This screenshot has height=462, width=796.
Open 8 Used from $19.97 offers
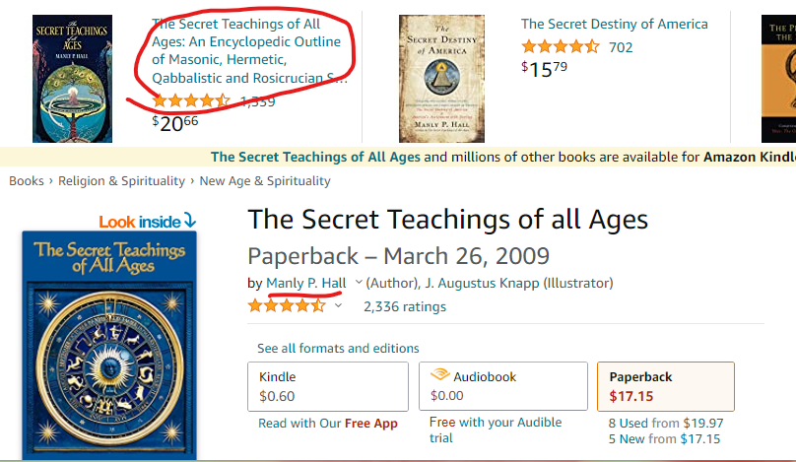[666, 423]
